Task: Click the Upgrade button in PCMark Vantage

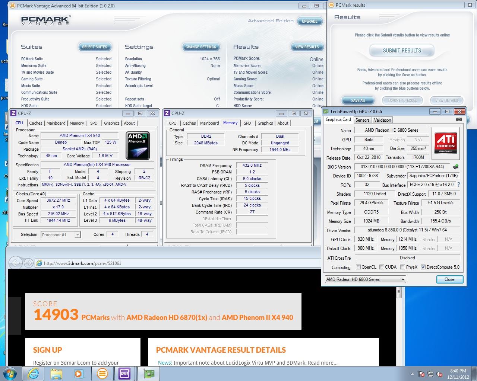Action: pos(310,21)
